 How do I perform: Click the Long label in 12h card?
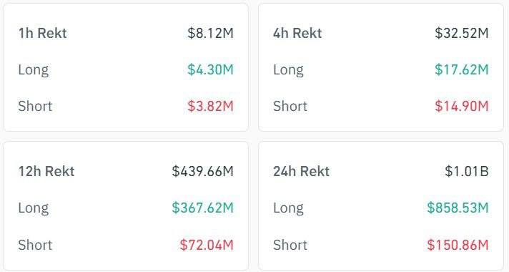[34, 208]
